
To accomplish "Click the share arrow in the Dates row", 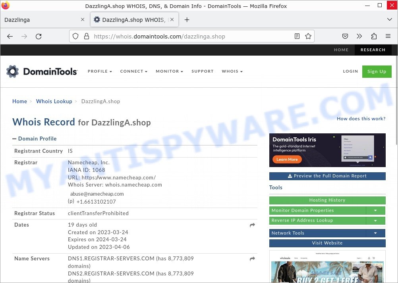I will (x=252, y=225).
